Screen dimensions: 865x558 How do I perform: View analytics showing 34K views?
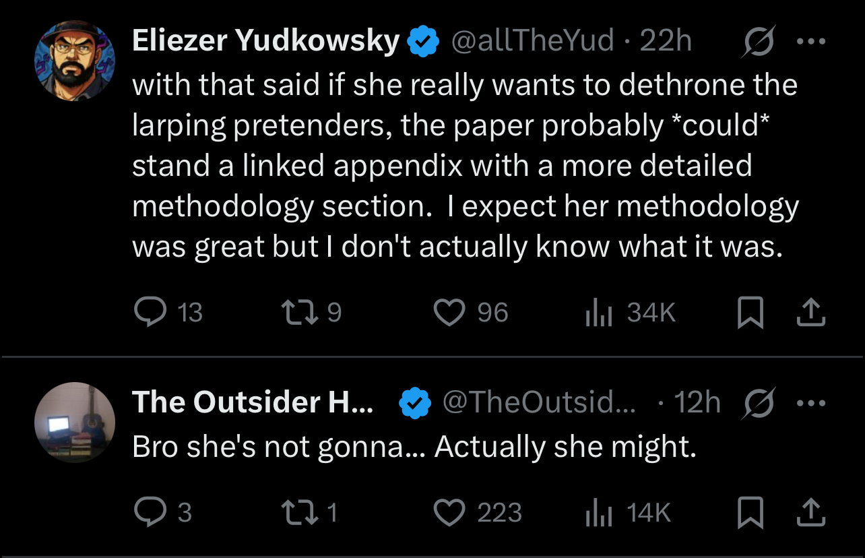(598, 313)
